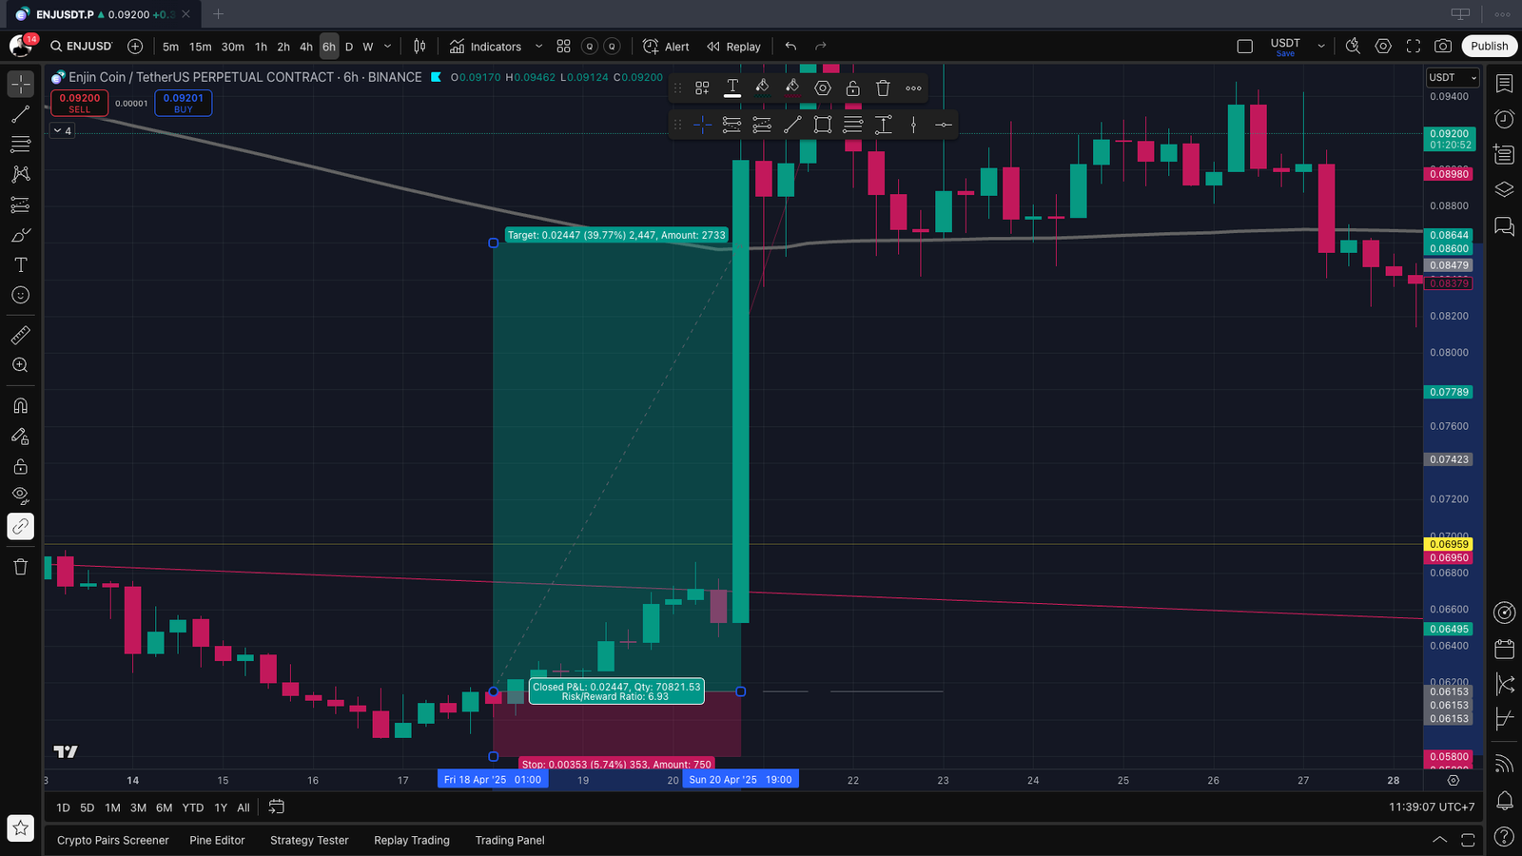
Task: Open the Fibonacci retracement tool
Action: (x=20, y=145)
